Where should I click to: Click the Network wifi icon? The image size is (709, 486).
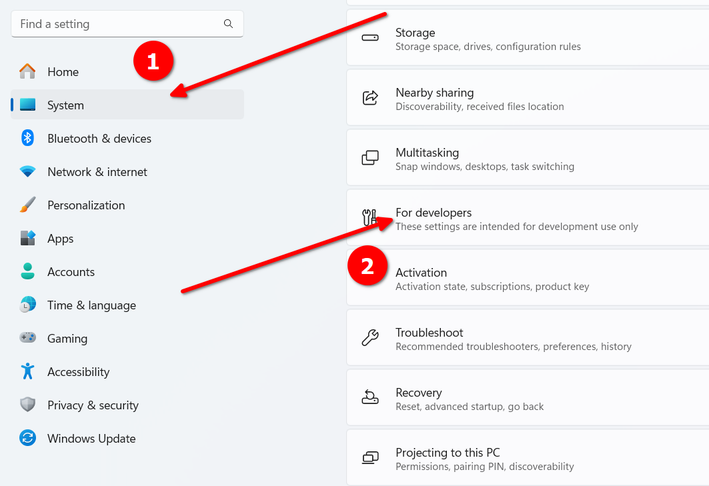[27, 171]
